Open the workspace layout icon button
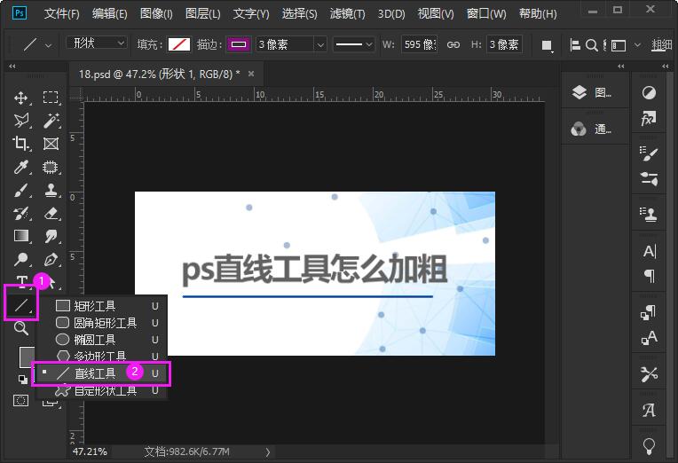The image size is (678, 463). [x=619, y=45]
